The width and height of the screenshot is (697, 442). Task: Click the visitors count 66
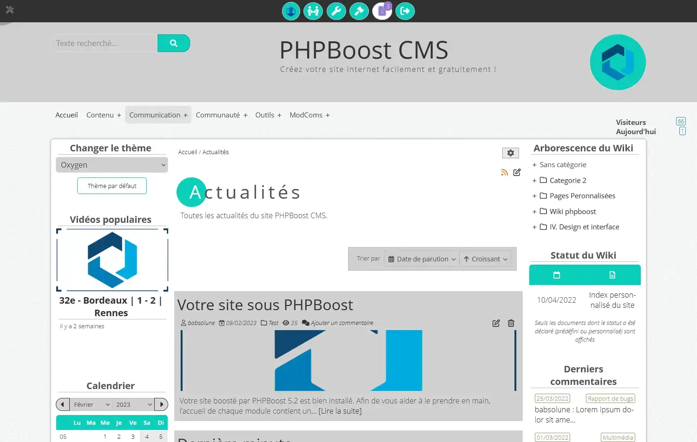(x=681, y=121)
